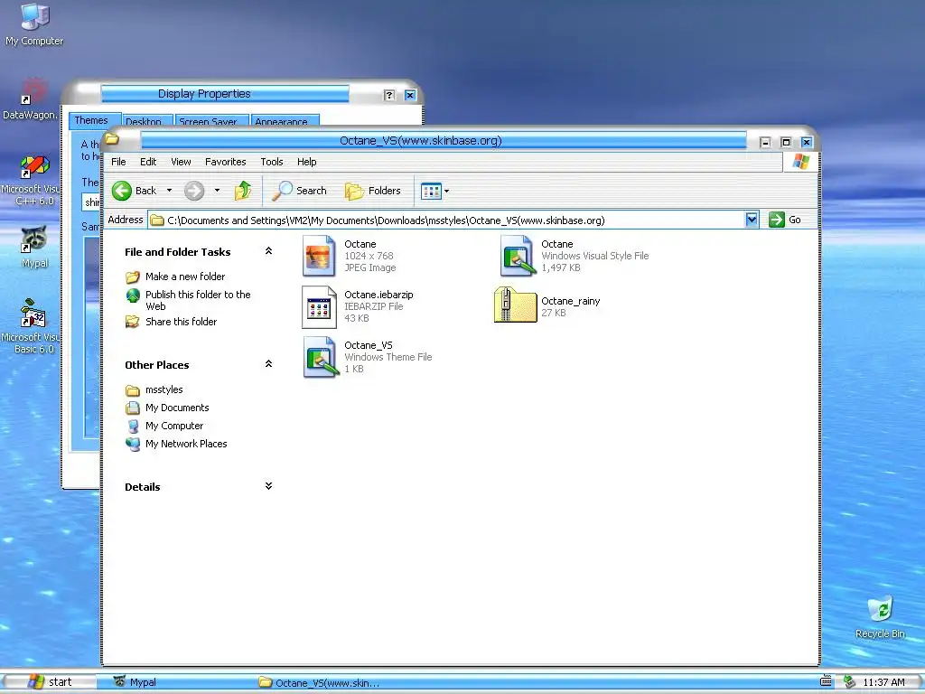The height and width of the screenshot is (694, 925).
Task: Click Make a new folder icon
Action: click(133, 277)
